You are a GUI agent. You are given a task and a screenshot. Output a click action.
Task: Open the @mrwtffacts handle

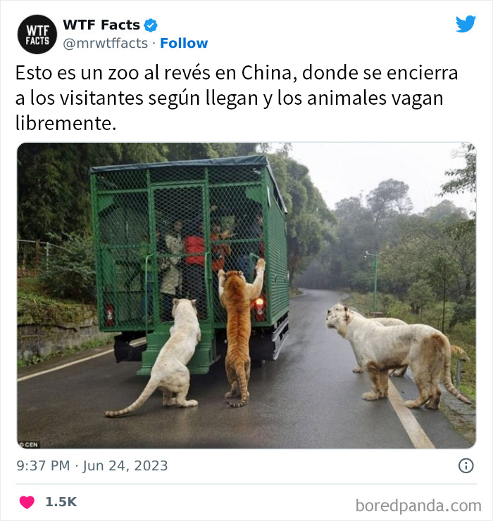coord(106,43)
